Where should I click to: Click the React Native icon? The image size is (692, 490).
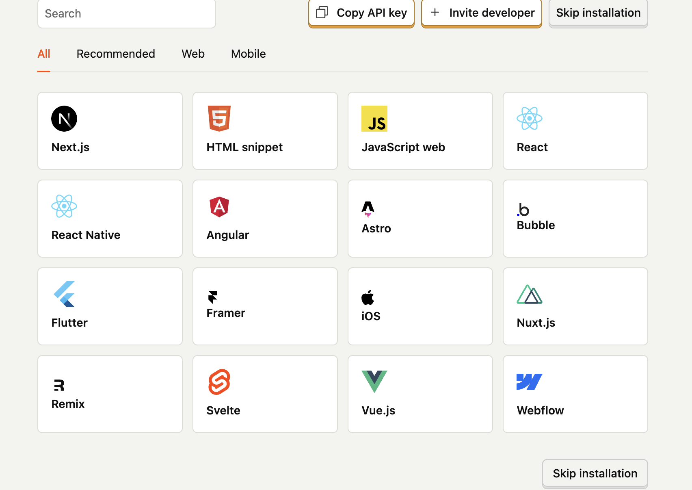tap(64, 206)
